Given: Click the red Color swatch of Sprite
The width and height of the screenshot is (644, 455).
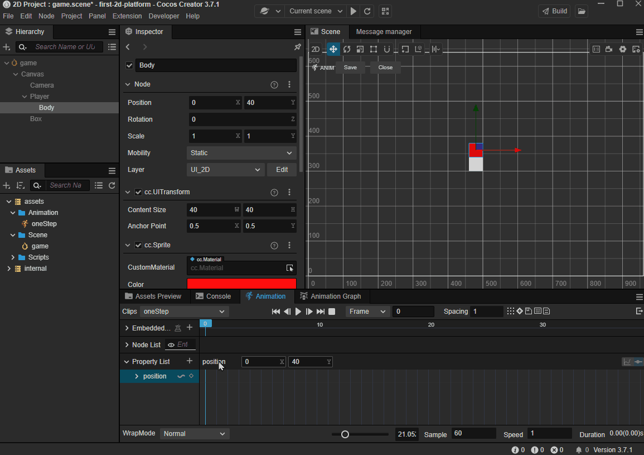Looking at the screenshot, I should click(241, 284).
